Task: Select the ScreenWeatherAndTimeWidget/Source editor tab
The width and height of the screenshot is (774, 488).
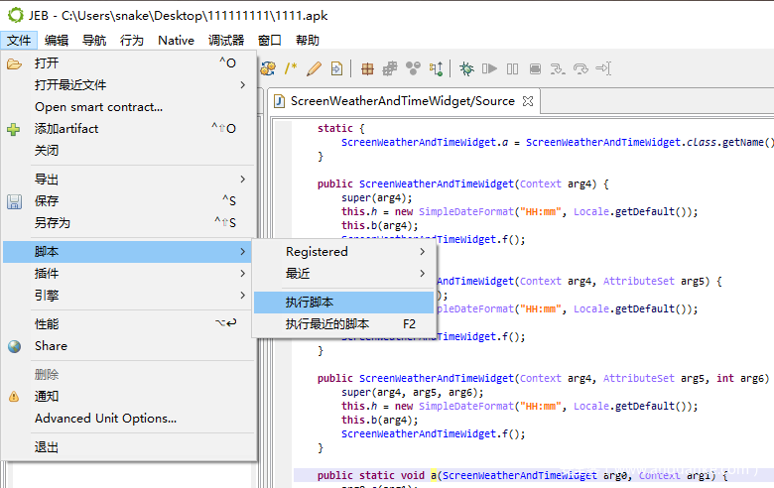Action: (x=402, y=101)
